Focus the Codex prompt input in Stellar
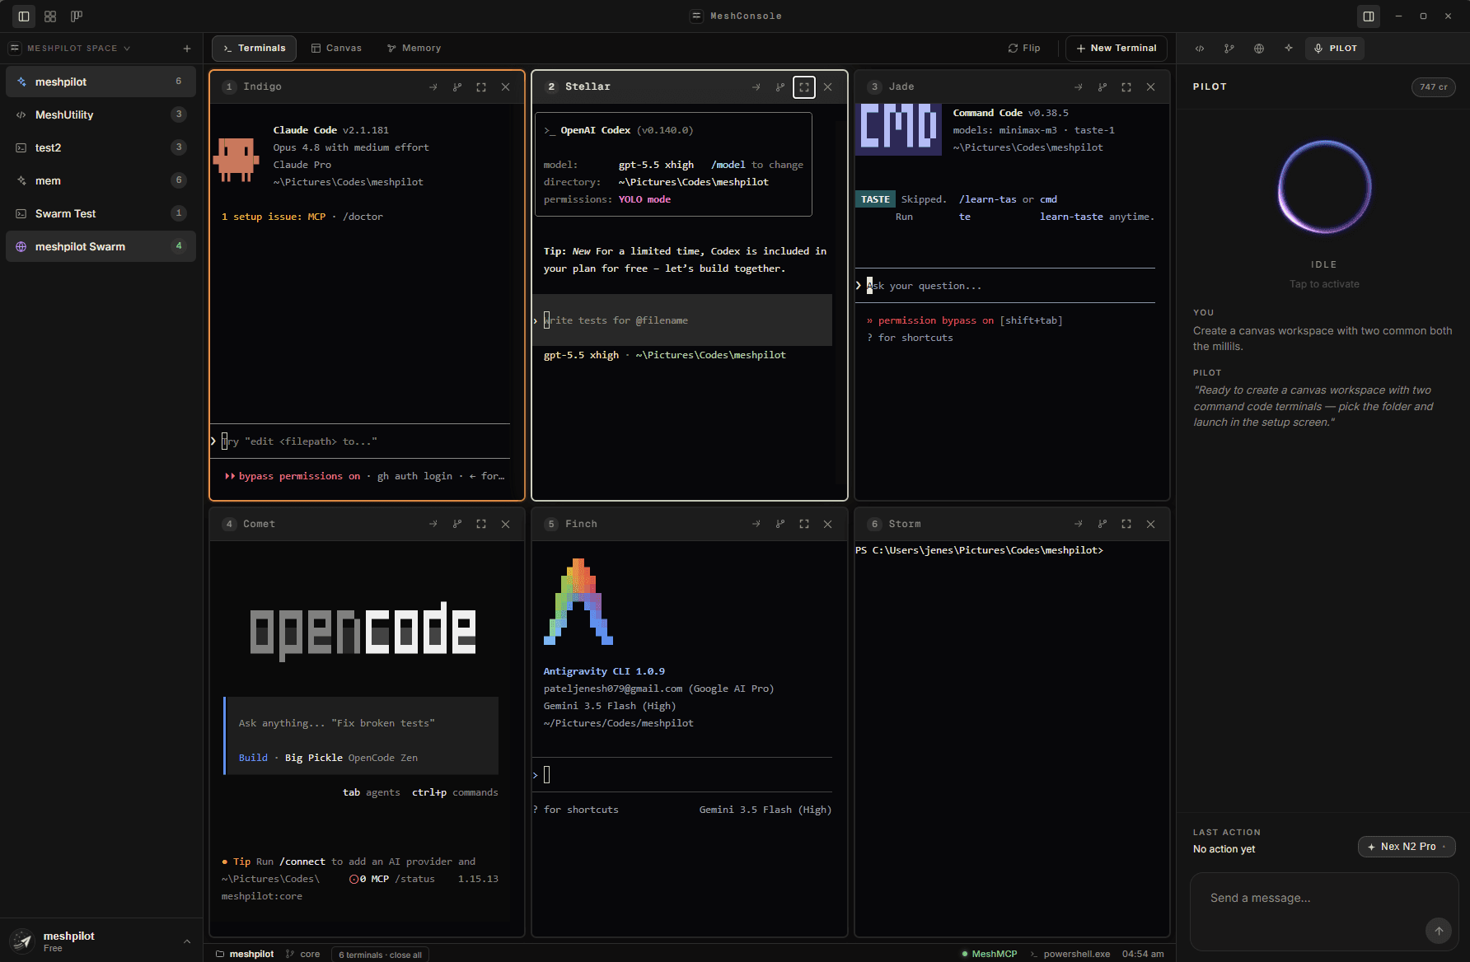 click(682, 320)
